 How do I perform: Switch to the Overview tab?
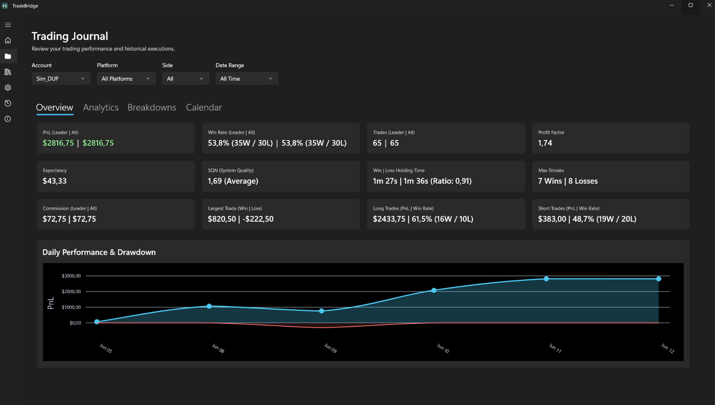pyautogui.click(x=55, y=108)
